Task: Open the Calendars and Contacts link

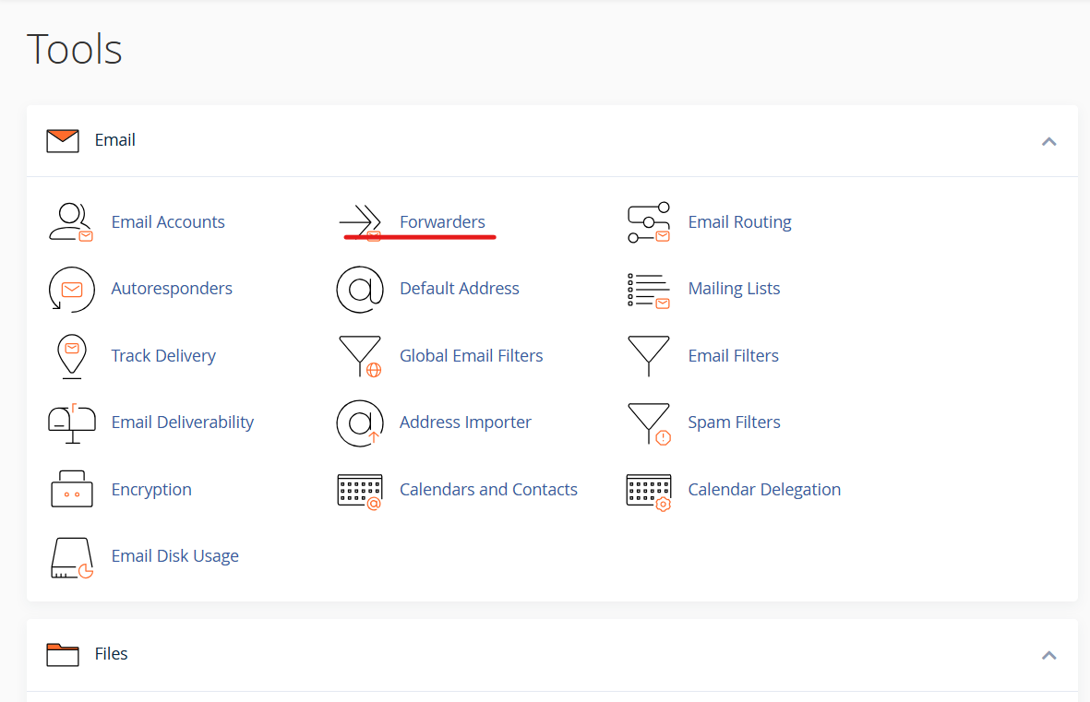Action: 488,490
